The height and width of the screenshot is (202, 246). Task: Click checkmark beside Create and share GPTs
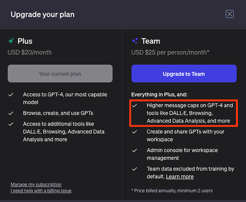tap(135, 132)
